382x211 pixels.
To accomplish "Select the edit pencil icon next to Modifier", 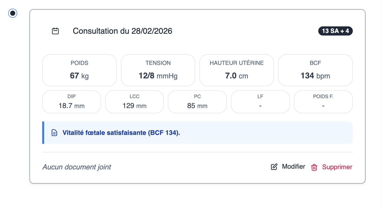I will (274, 167).
